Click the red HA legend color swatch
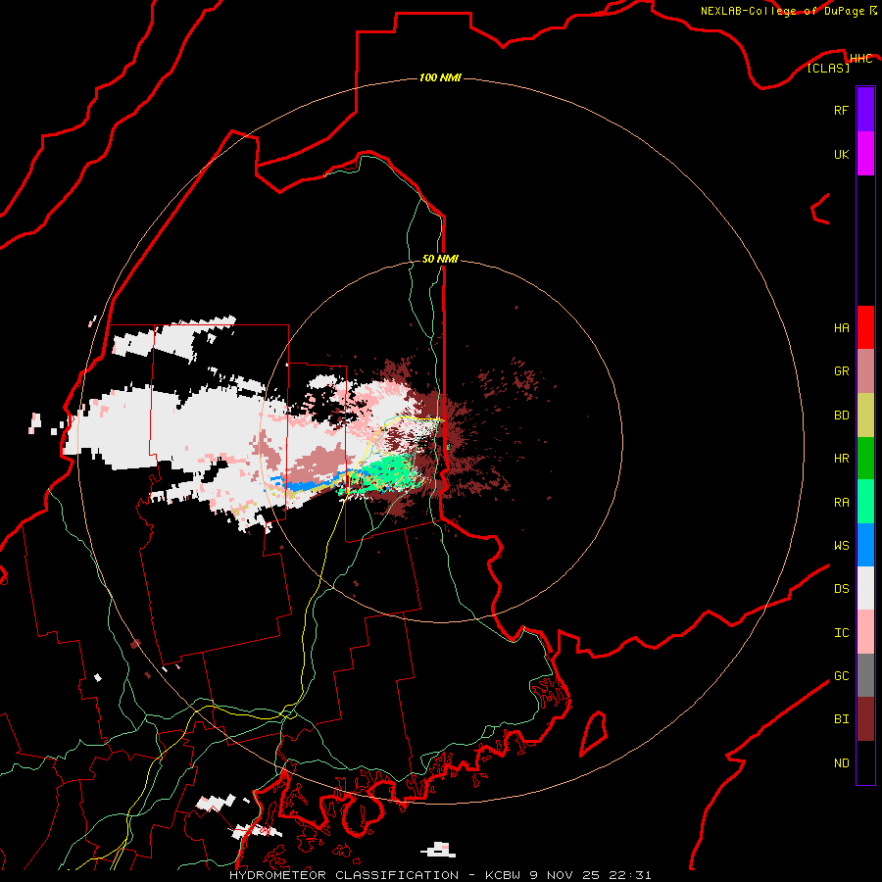 pyautogui.click(x=865, y=327)
